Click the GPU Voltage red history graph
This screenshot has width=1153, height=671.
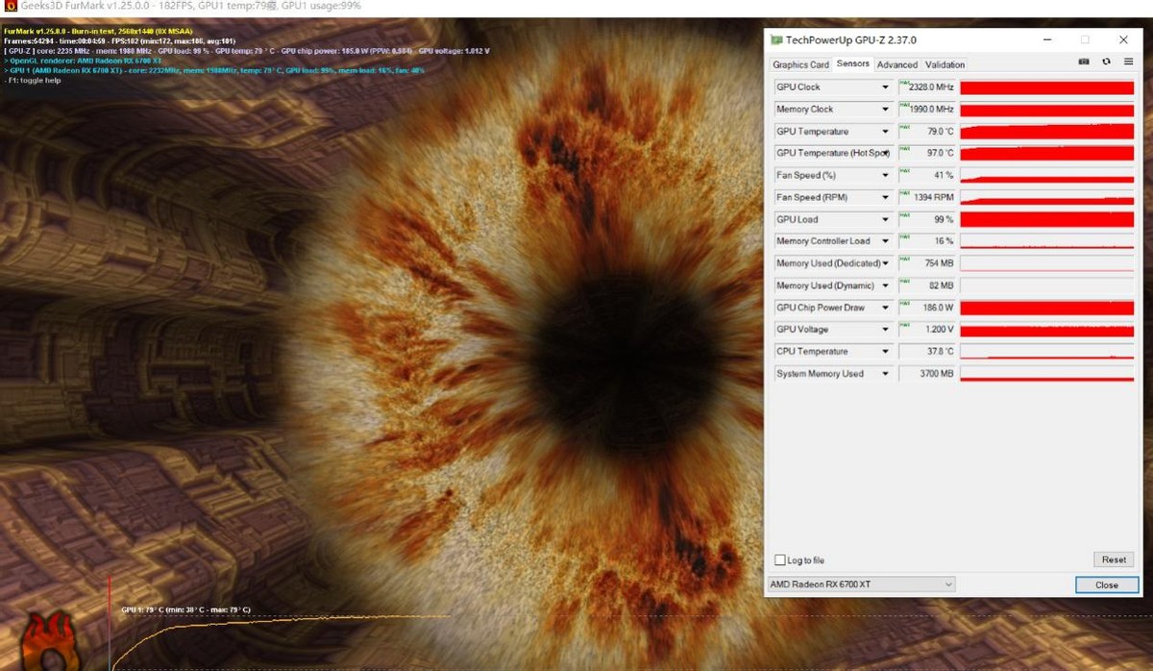pos(1046,330)
